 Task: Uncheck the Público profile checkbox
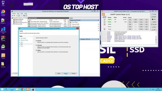(x=36, y=50)
